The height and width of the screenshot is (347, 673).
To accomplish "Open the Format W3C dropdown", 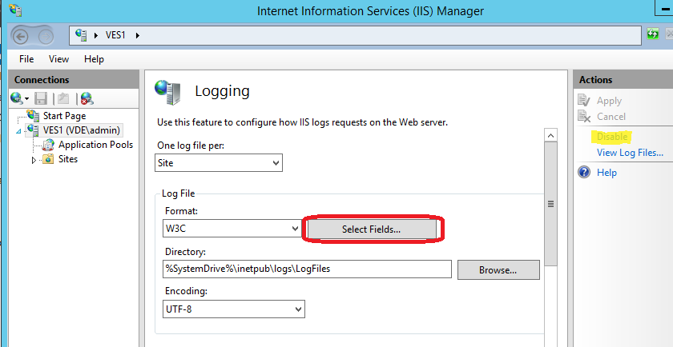I will click(x=232, y=229).
